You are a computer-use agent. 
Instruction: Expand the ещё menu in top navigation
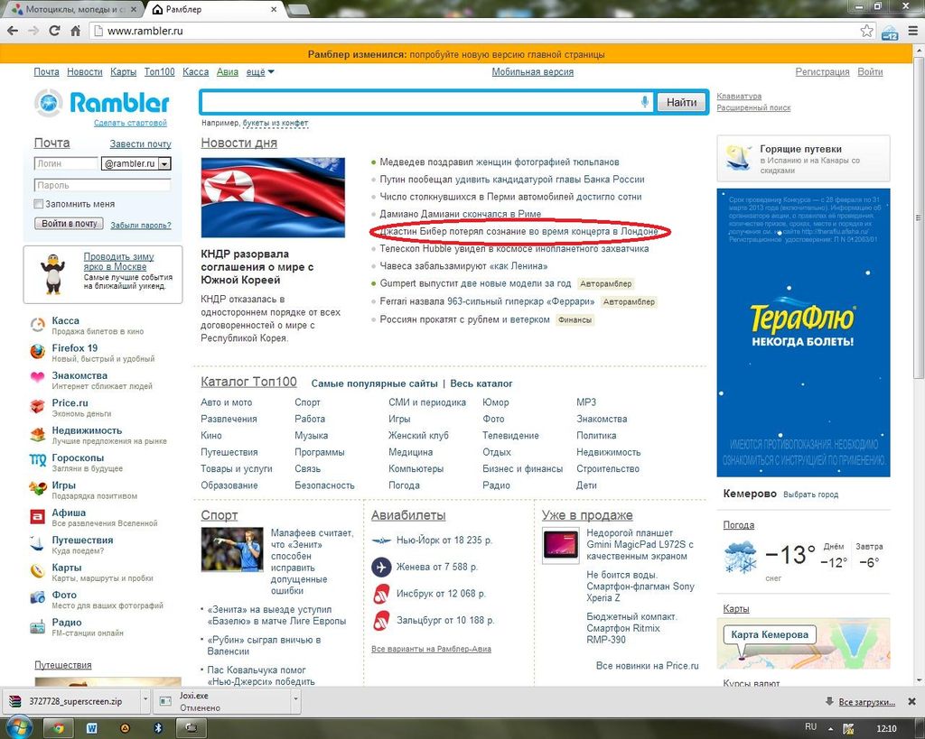[x=259, y=72]
